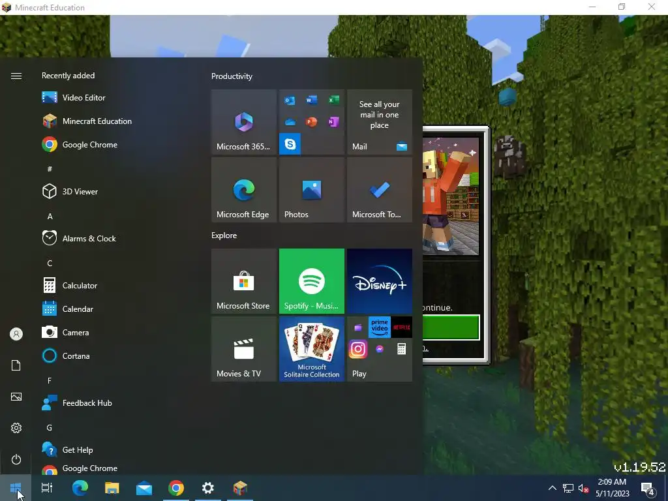Screen dimensions: 668x501
Task: Open the Action Center notifications
Action: [648, 488]
